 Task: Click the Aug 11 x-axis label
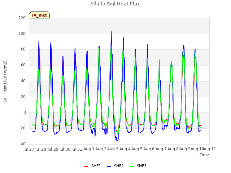(209, 149)
